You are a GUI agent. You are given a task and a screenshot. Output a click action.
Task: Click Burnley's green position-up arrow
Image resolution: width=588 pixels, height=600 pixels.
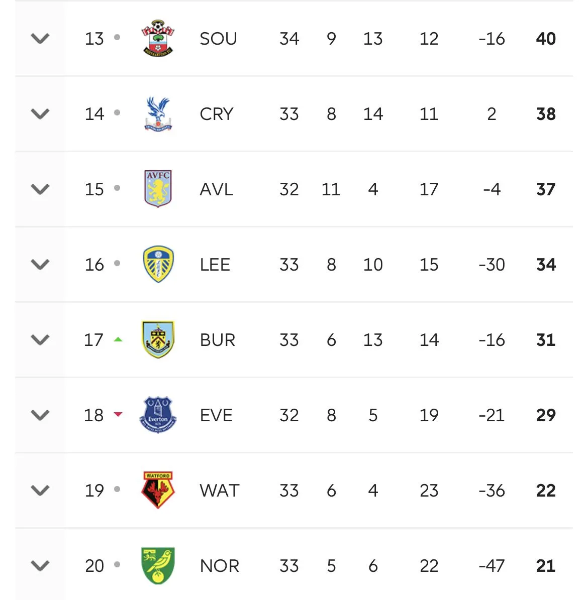tap(118, 339)
